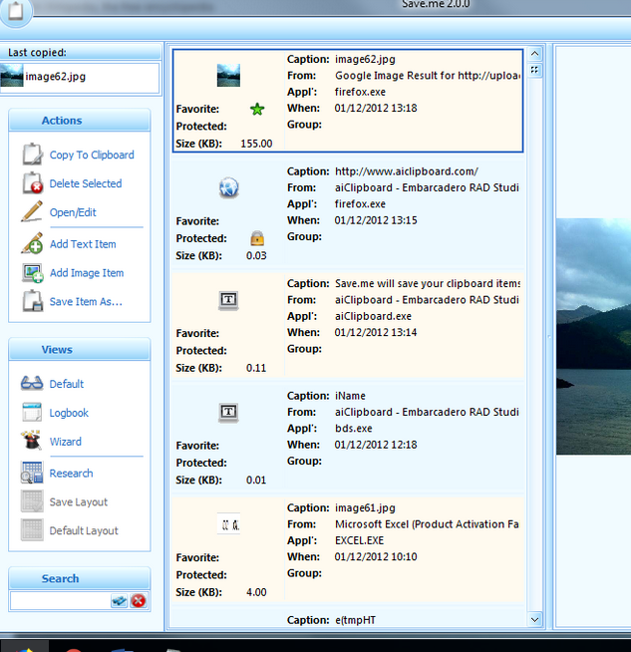Click the image62.jpg thumbnail in the list
The image size is (631, 652).
228,75
